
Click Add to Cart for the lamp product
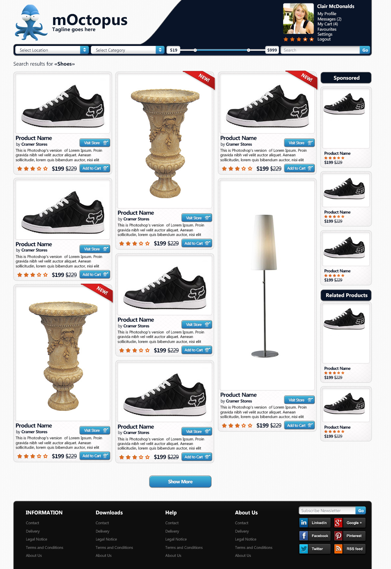coord(300,426)
